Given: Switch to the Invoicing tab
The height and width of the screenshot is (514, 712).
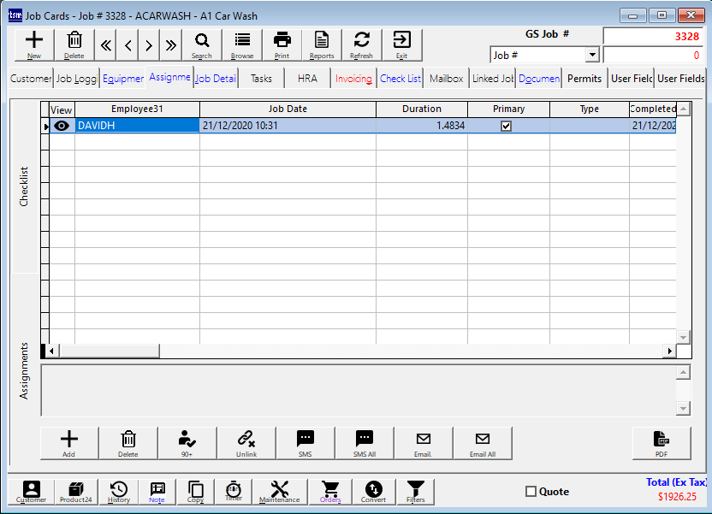Looking at the screenshot, I should click(353, 78).
